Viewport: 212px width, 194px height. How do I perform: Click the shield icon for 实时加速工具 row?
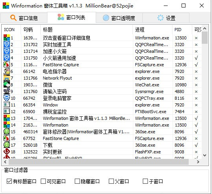pyautogui.click(x=7, y=44)
